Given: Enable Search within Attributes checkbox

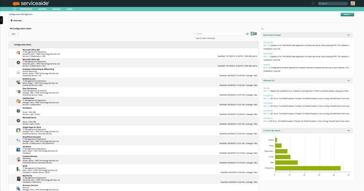Looking at the screenshot, I should click(194, 38).
